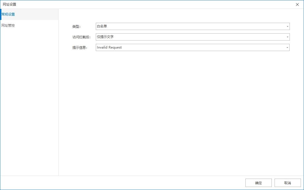The width and height of the screenshot is (304, 190).
Task: Click the 类型 field label
Action: point(76,27)
